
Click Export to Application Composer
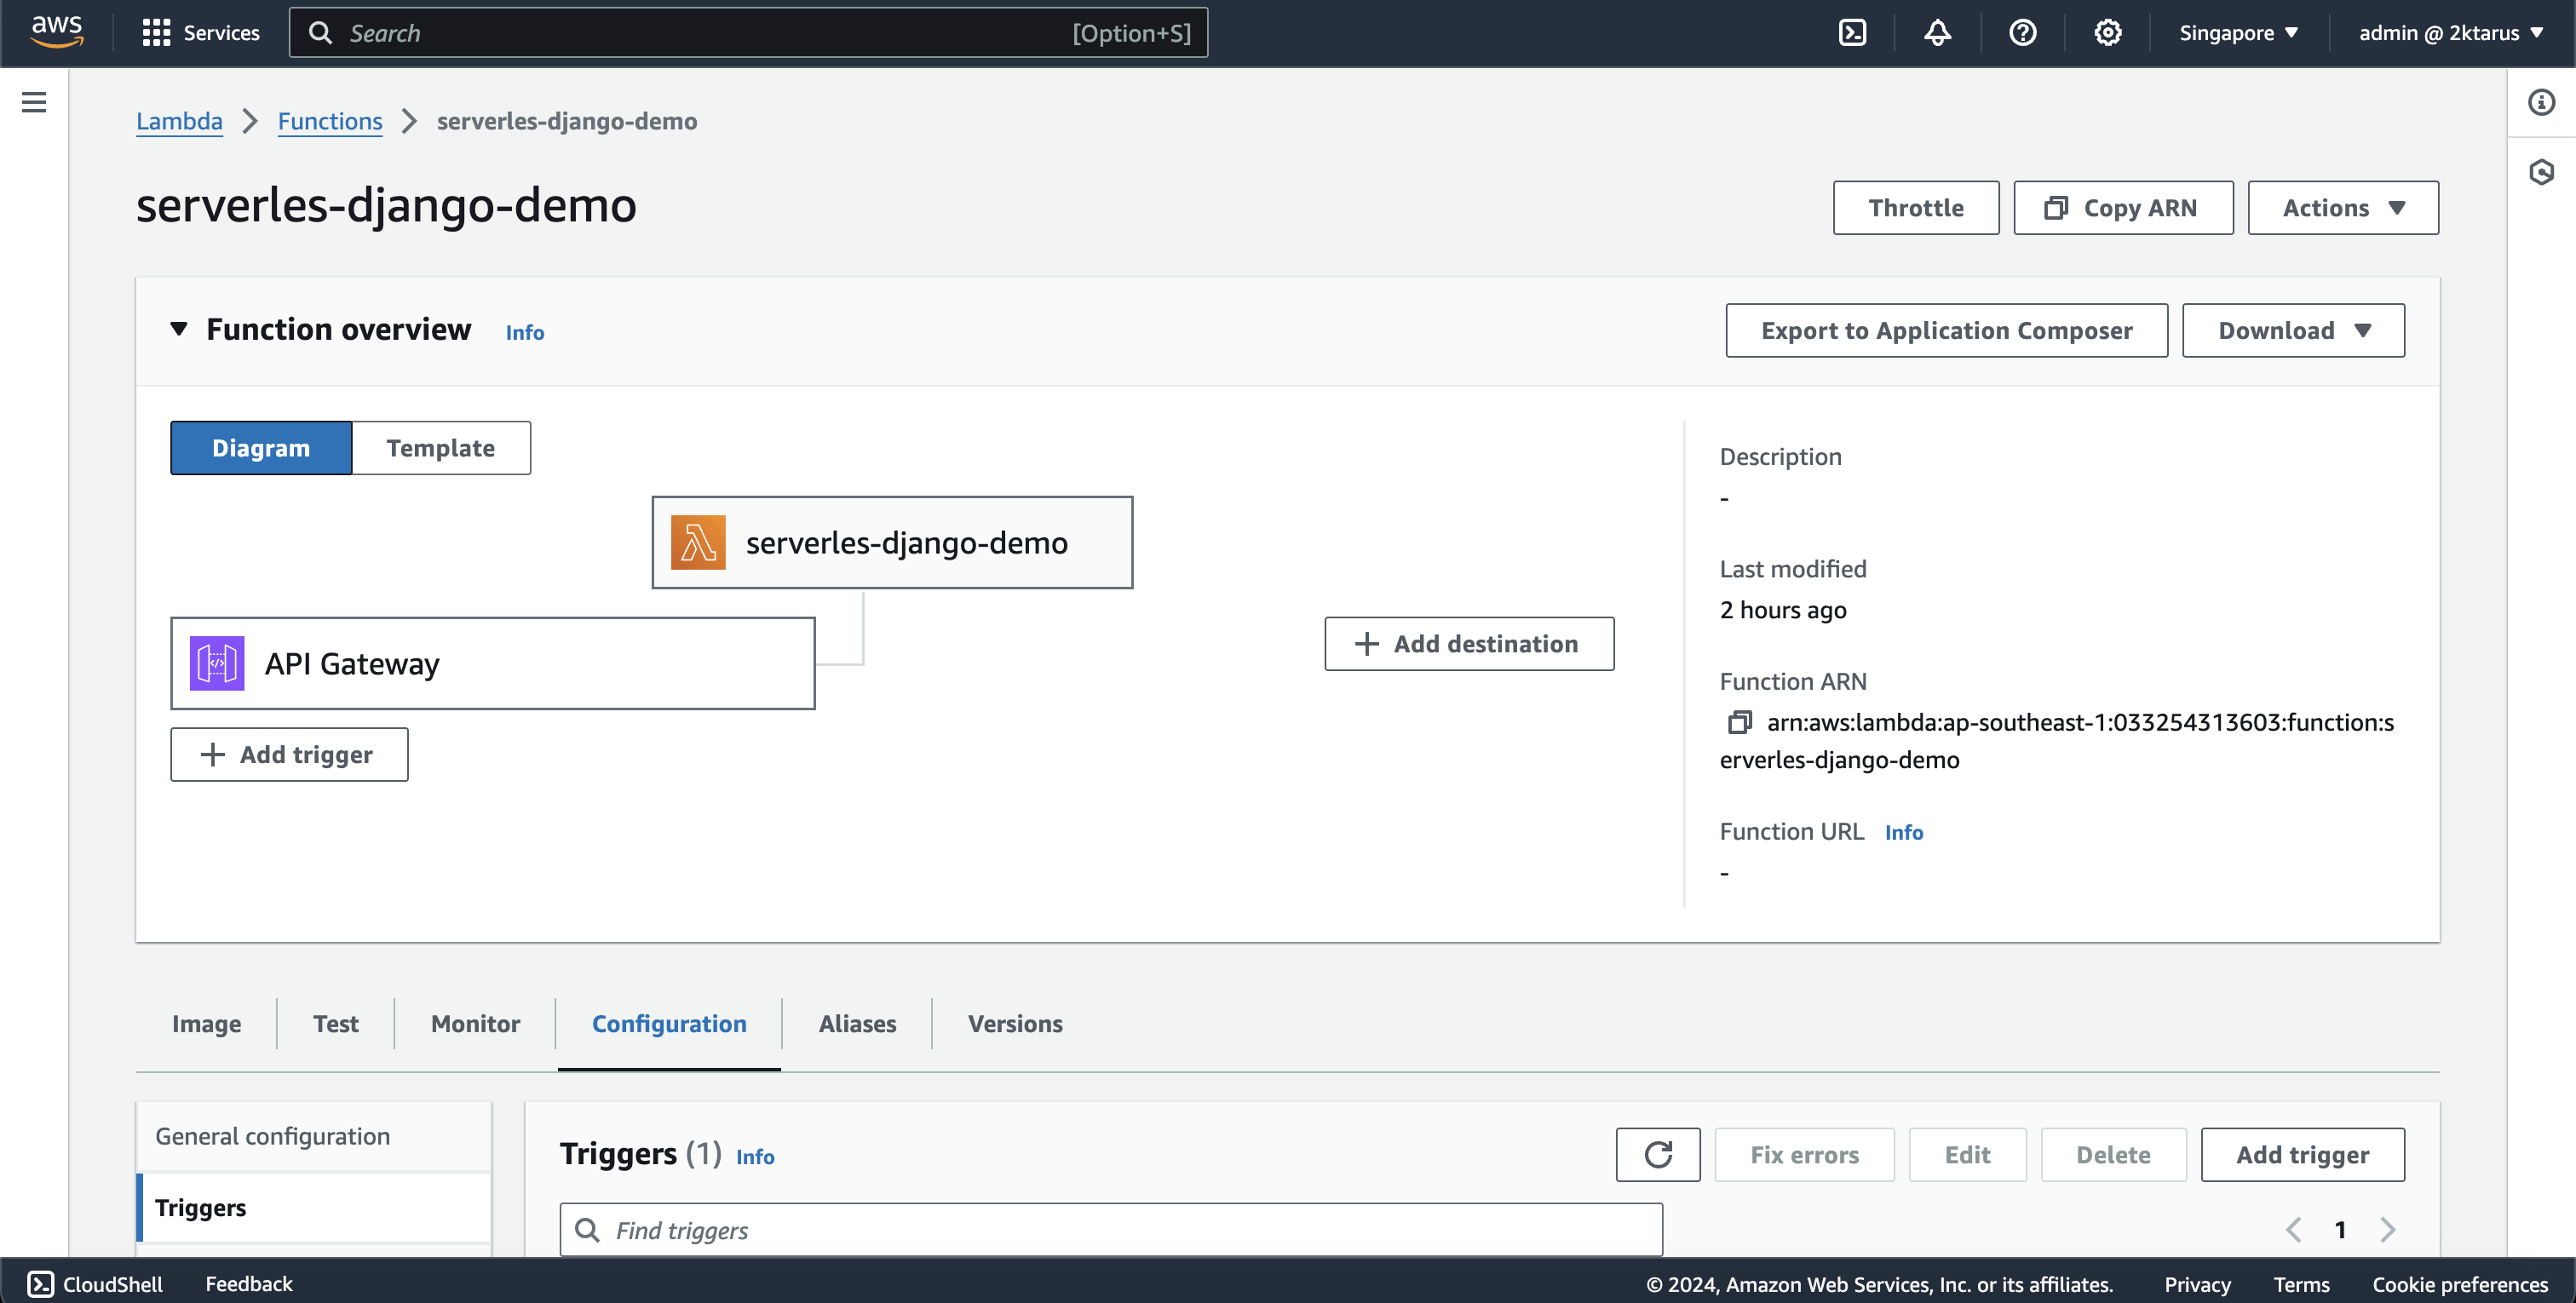click(1946, 330)
